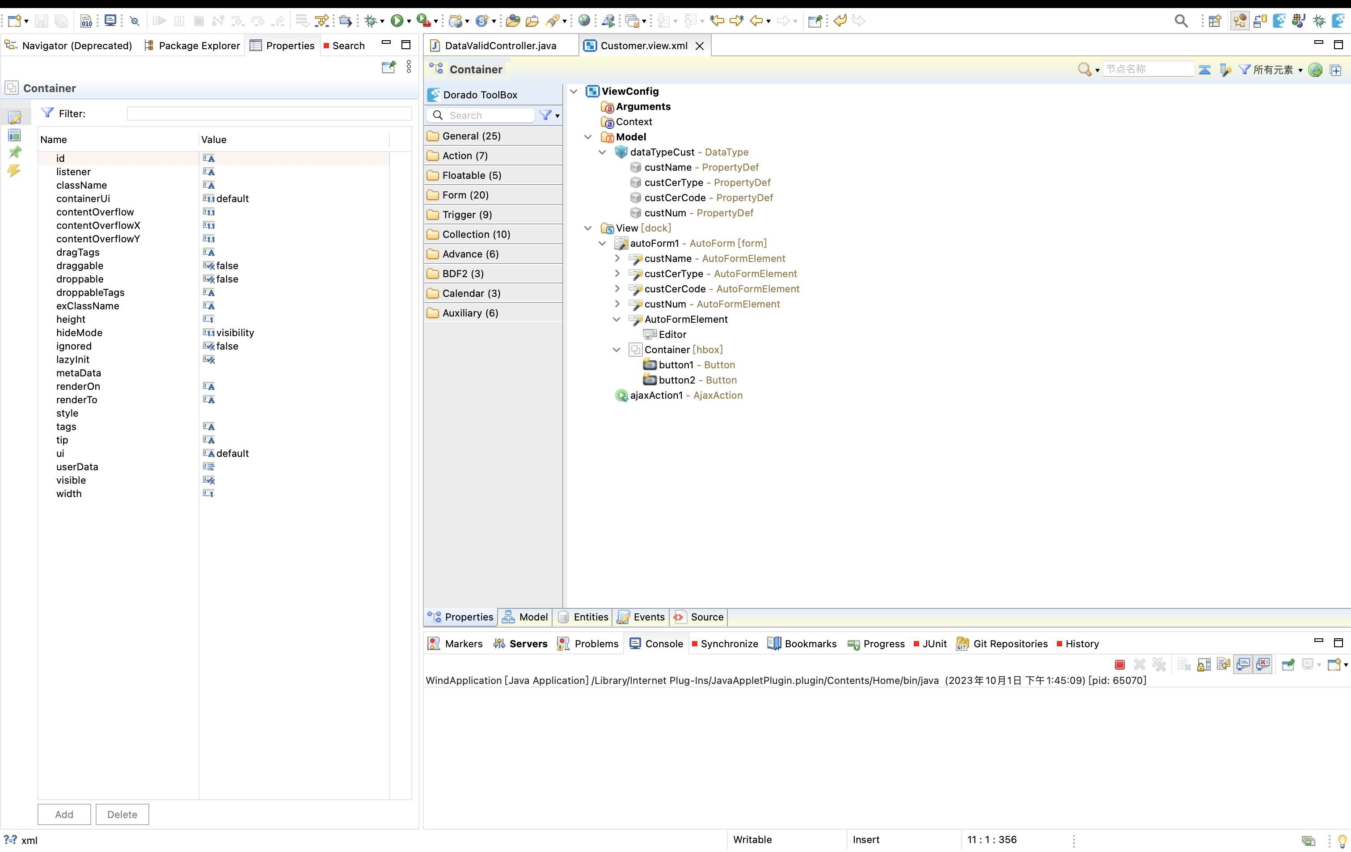
Task: Click the magnifier search icon in top toolbar
Action: [1180, 21]
